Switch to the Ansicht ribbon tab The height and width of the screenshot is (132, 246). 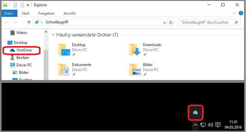[x=69, y=13]
